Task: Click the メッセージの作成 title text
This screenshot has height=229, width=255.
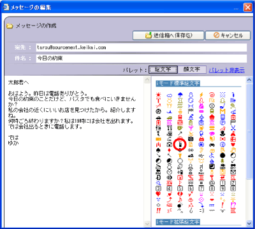Action: click(36, 26)
